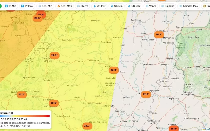The height and width of the screenshot is (131, 210).
Task: Select the 26.8° marker near Cambuci
Action: (173, 129)
